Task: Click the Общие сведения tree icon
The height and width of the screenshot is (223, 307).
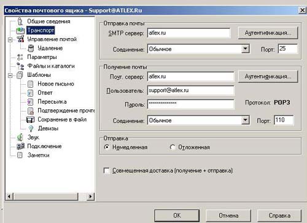Action: tap(20, 21)
